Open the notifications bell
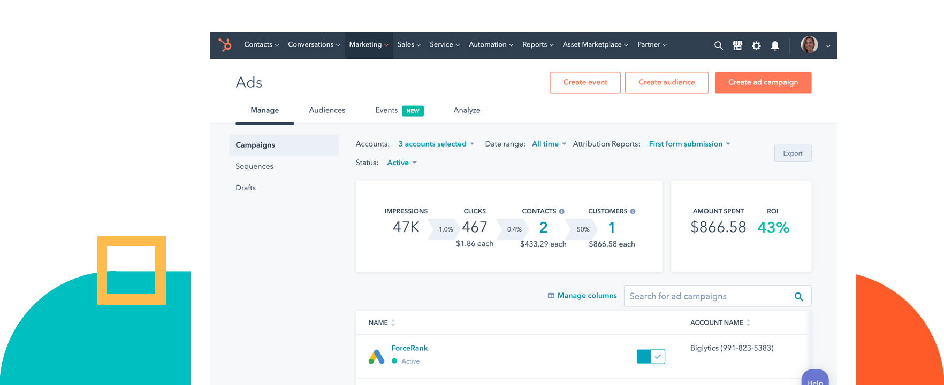Screen dimensions: 944x385 [775, 45]
